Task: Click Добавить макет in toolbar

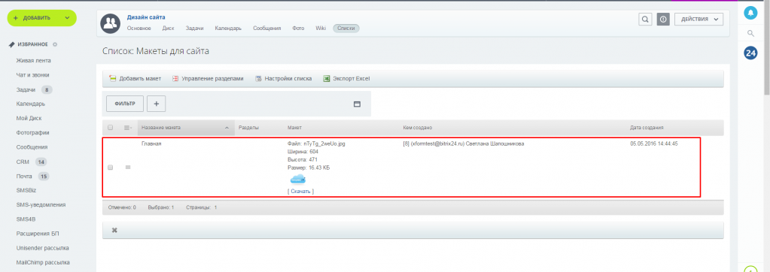Action: pyautogui.click(x=135, y=78)
